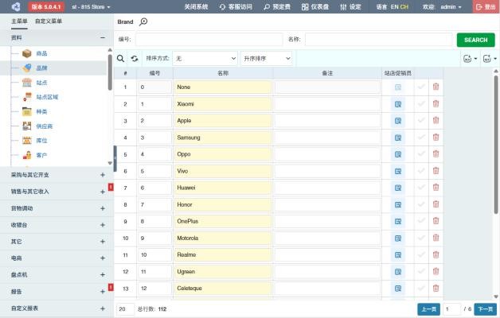Delete the Huawei row with trash icon

[x=436, y=187]
